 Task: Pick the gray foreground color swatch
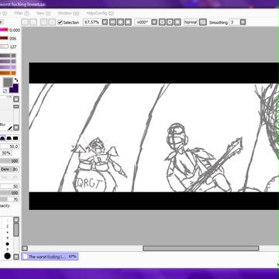pos(8,83)
